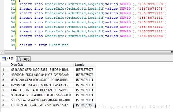
Task: Click the document icon on 消息 tab
Action: (19, 59)
